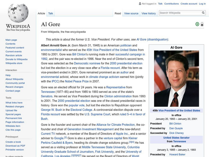Open the Electoral College link
This screenshot has width=209, height=157.
pos(81,110)
